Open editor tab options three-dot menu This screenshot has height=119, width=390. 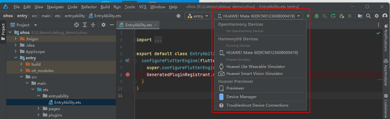[379, 25]
